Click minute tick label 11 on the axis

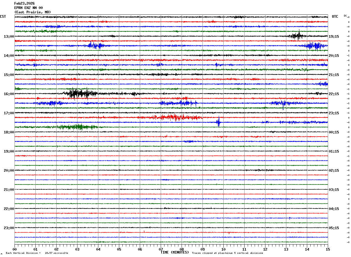244,249
